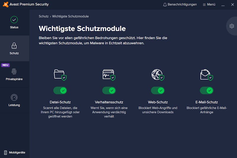This screenshot has height=158, width=237.
Task: Open the settings gear icon
Action: (x=232, y=26)
